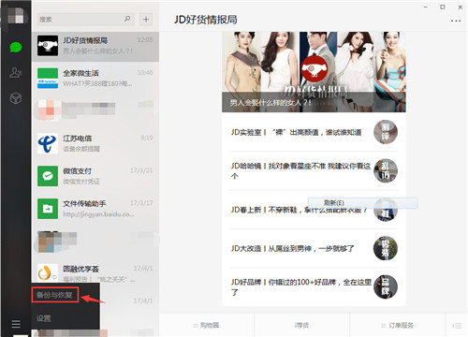Viewport: 468px width, 337px height.
Task: Click the search input field
Action: pos(86,20)
